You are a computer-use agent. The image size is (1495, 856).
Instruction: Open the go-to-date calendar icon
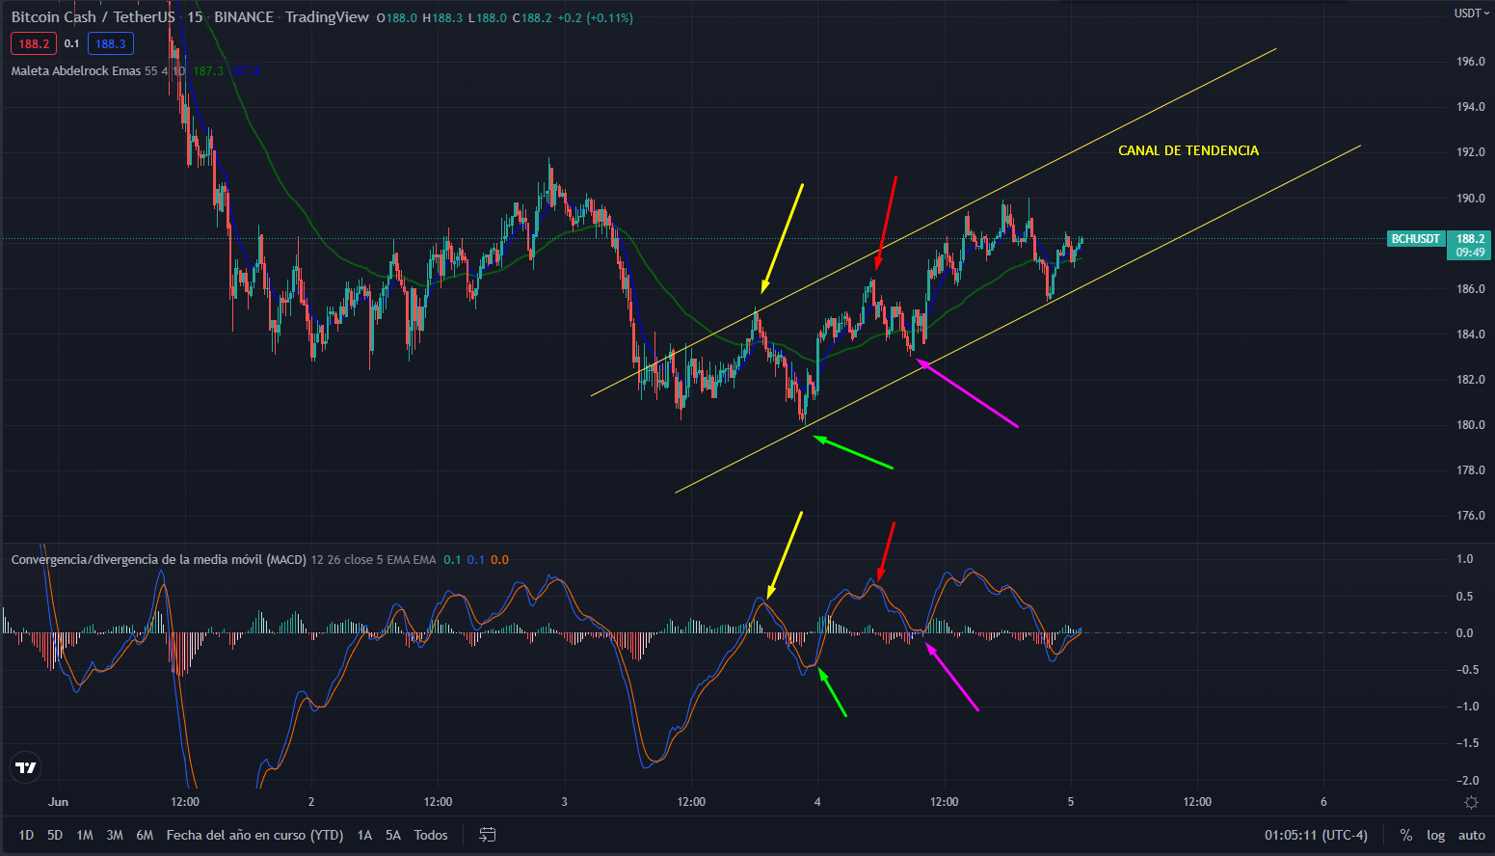(488, 835)
